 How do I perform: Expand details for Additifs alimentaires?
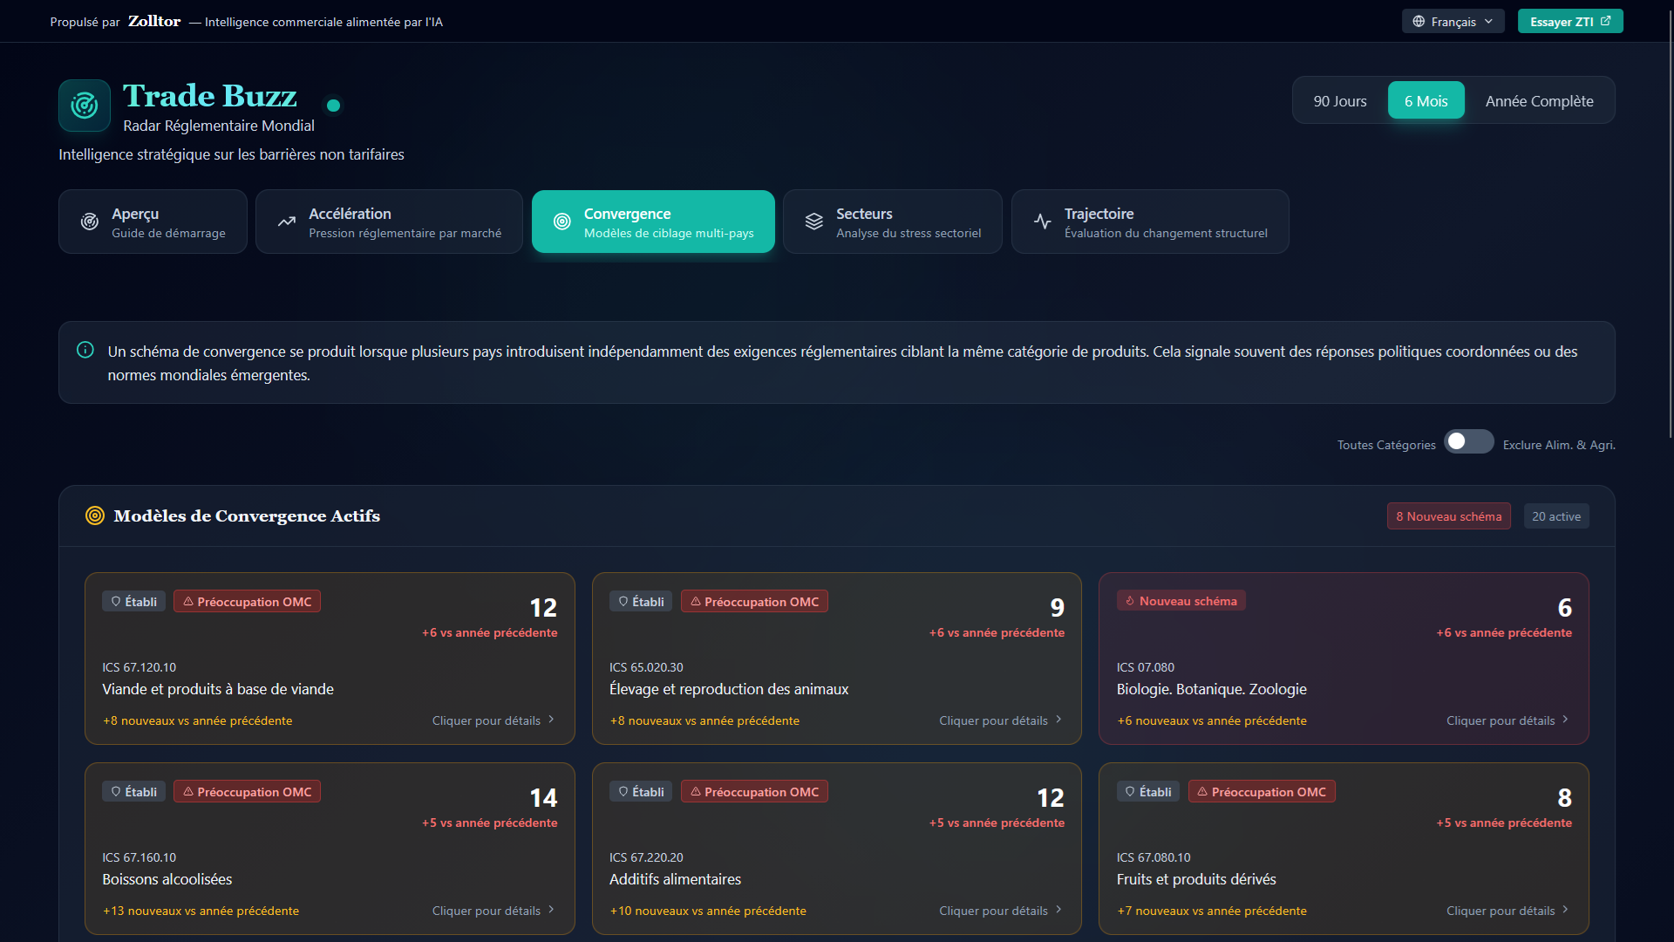[999, 911]
